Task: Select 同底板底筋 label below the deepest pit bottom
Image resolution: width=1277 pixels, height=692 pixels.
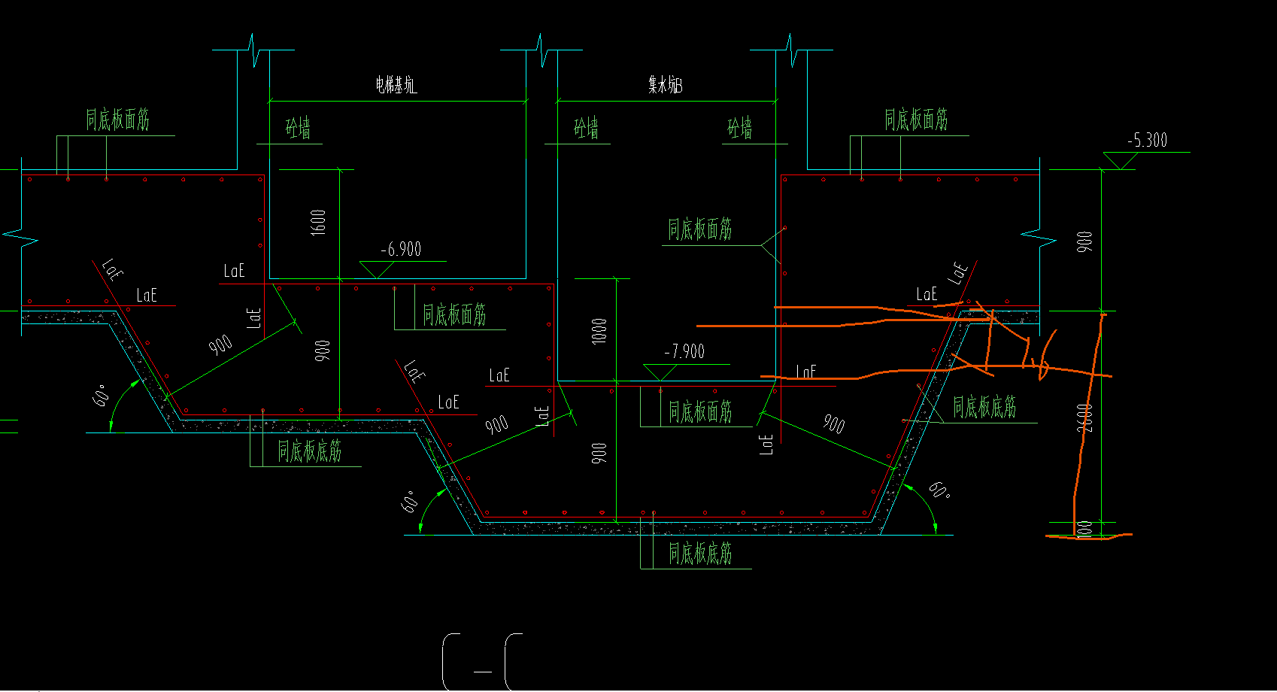Action: click(x=700, y=554)
